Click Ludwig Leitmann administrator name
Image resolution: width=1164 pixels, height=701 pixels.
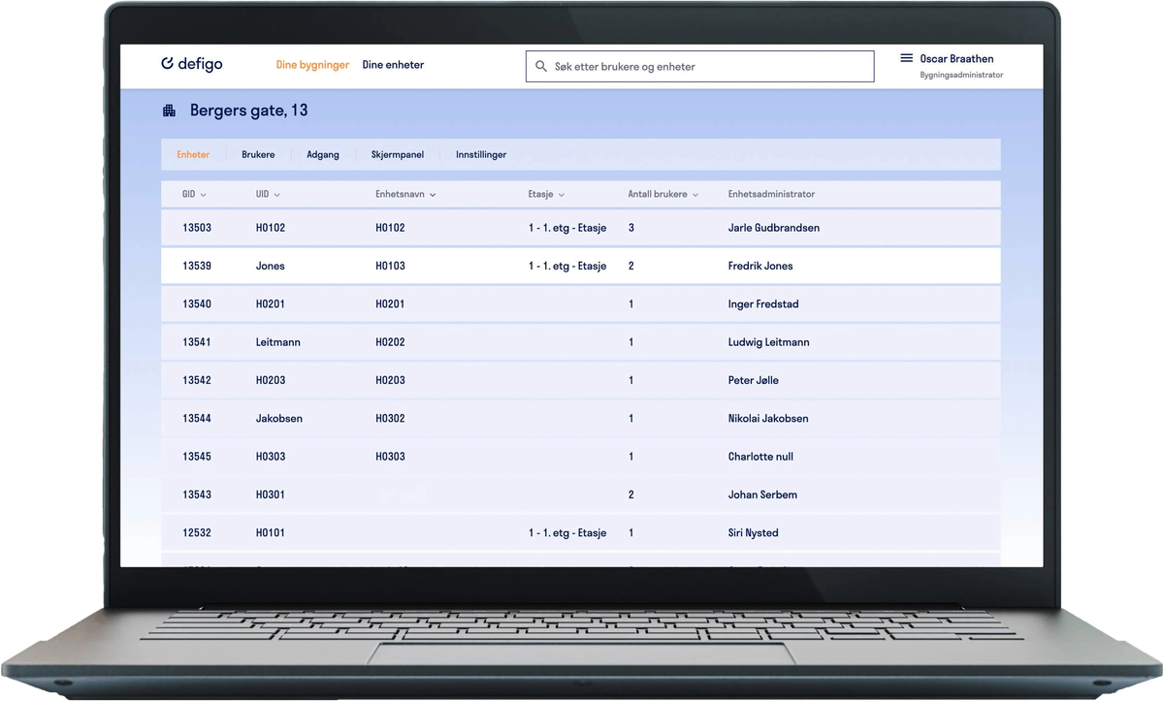click(x=769, y=342)
